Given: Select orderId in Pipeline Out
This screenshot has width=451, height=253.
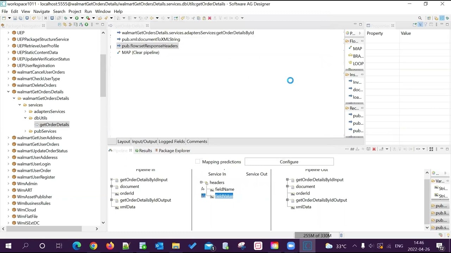Looking at the screenshot, I should (303, 193).
